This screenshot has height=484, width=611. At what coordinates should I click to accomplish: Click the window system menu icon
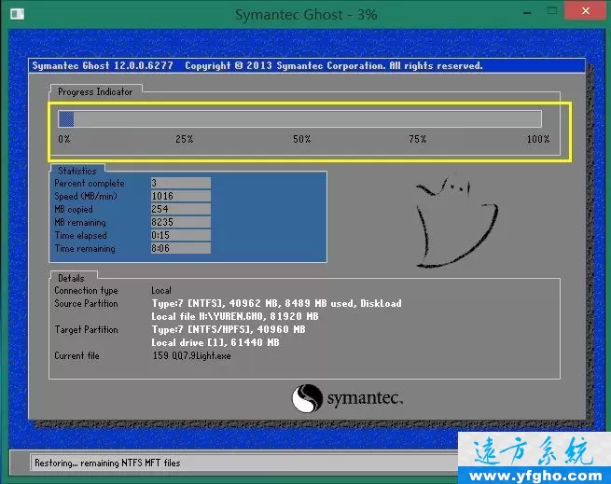click(x=15, y=15)
